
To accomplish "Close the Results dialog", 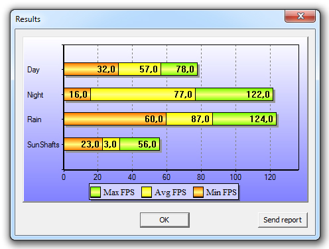I will [300, 16].
